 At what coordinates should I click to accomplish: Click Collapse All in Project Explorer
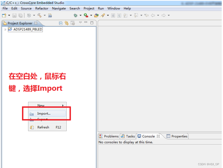point(61,23)
